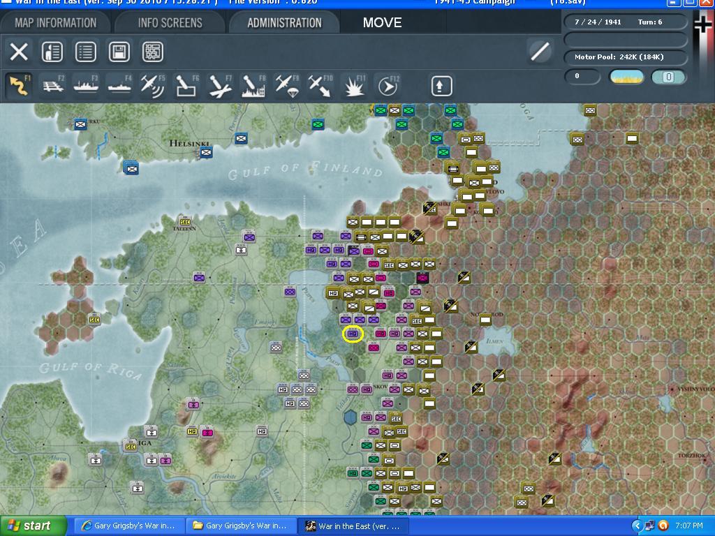Image resolution: width=715 pixels, height=536 pixels.
Task: Click the Helsinki city label
Action: click(189, 143)
